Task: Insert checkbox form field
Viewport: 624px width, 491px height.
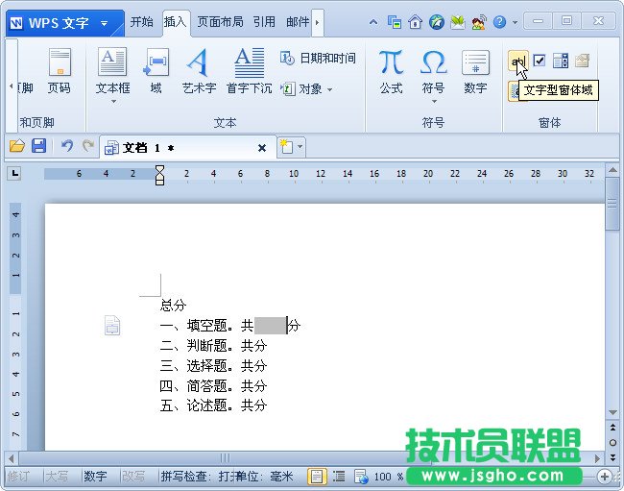Action: [540, 61]
